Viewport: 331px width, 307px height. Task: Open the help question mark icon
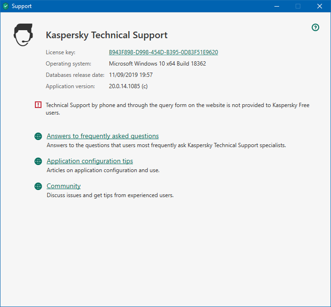pos(315,27)
